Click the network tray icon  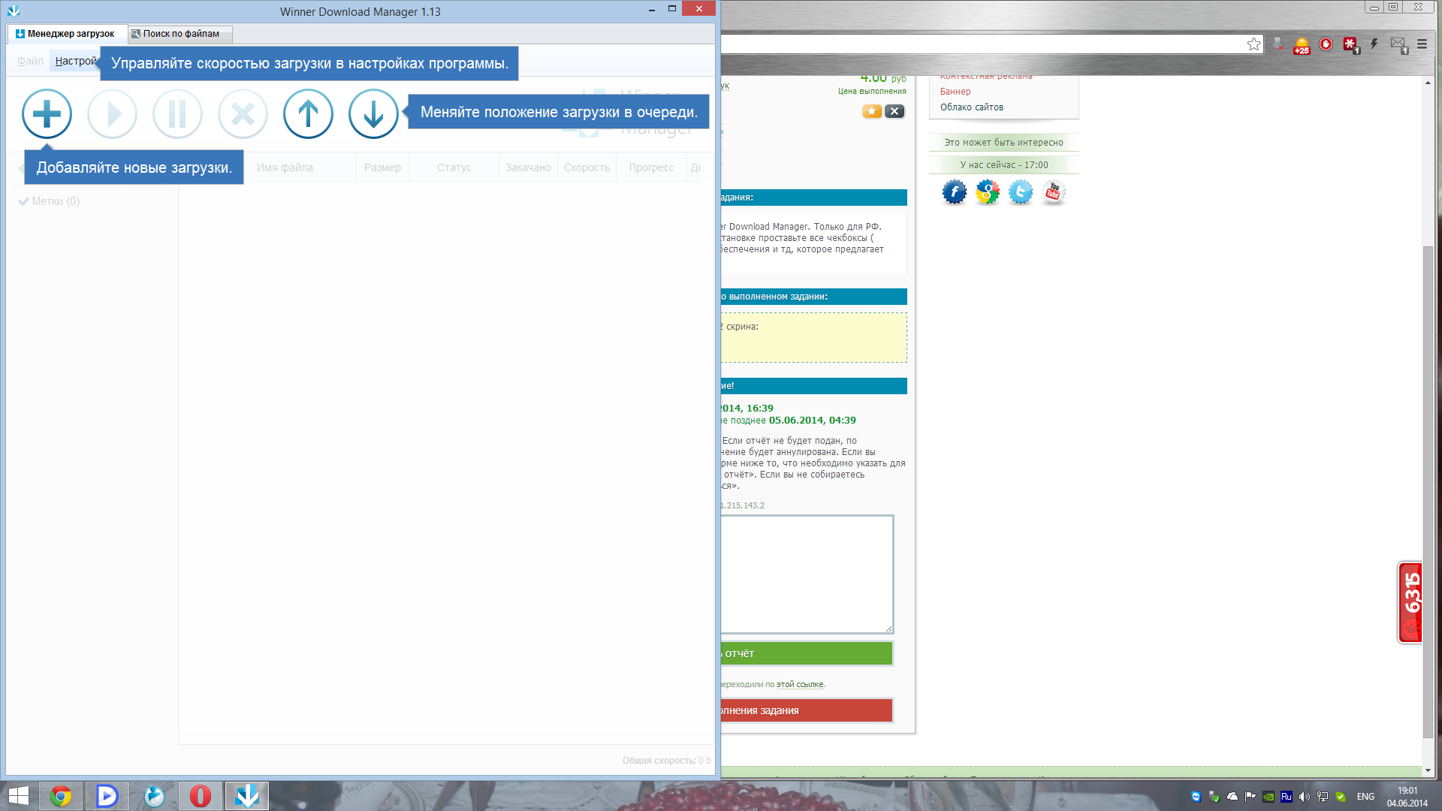[1323, 797]
